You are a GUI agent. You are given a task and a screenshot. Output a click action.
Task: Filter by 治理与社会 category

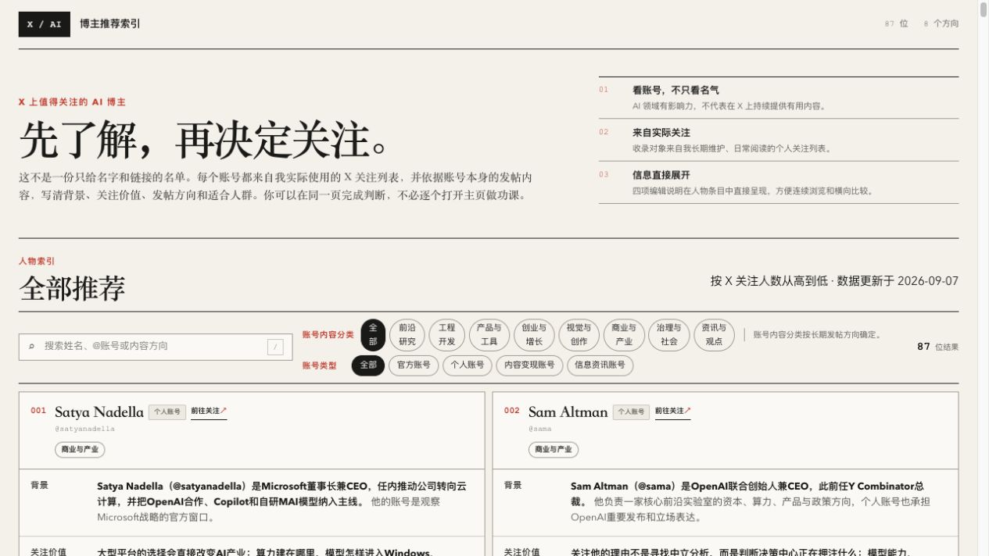[668, 334]
